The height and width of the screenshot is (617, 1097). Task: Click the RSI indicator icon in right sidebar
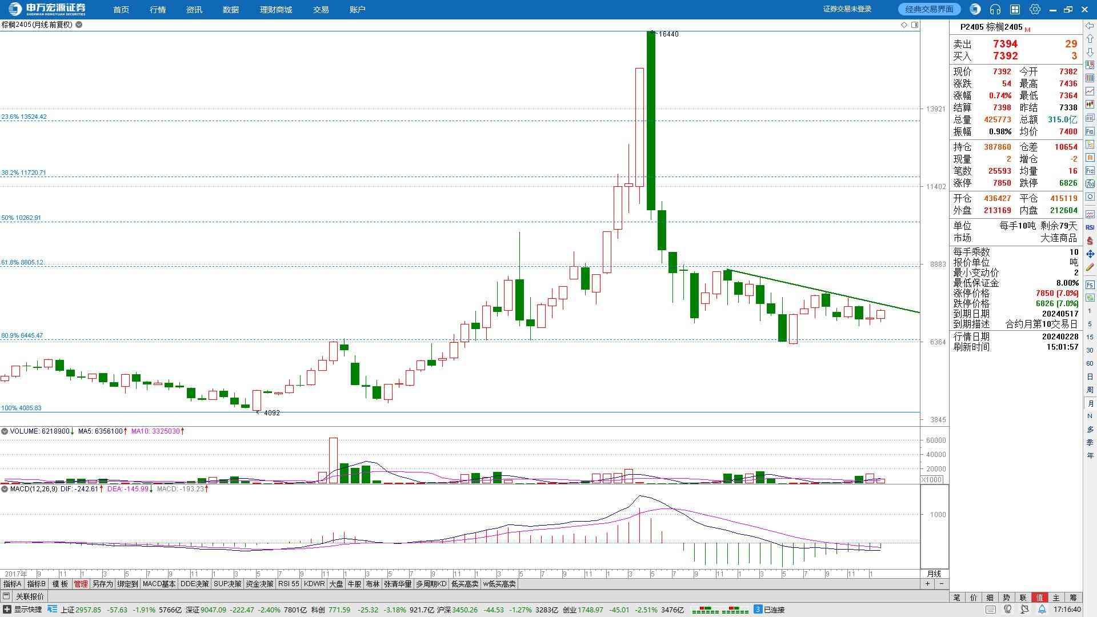click(x=1090, y=227)
